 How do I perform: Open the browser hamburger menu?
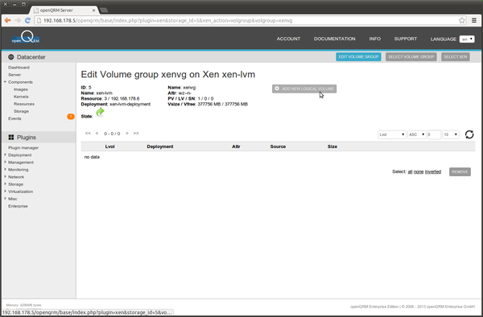tap(474, 20)
